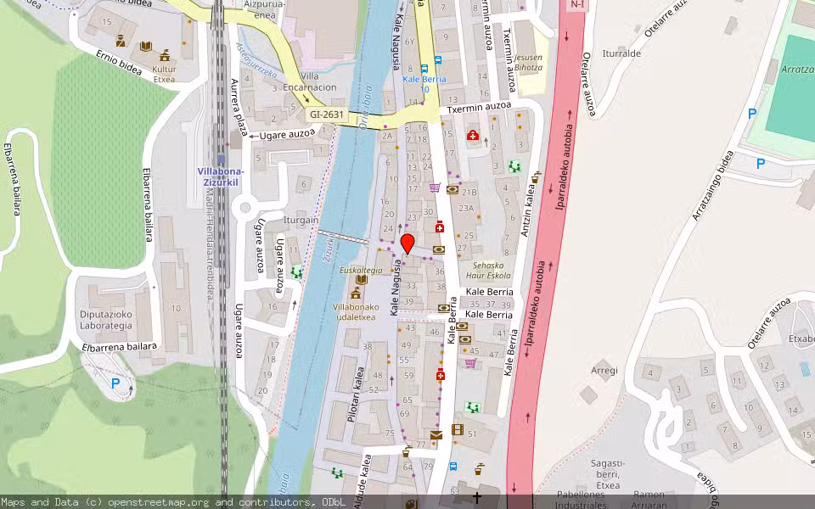Click the red destination marker pin
Viewport: 815px width, 509px height.
tap(407, 244)
